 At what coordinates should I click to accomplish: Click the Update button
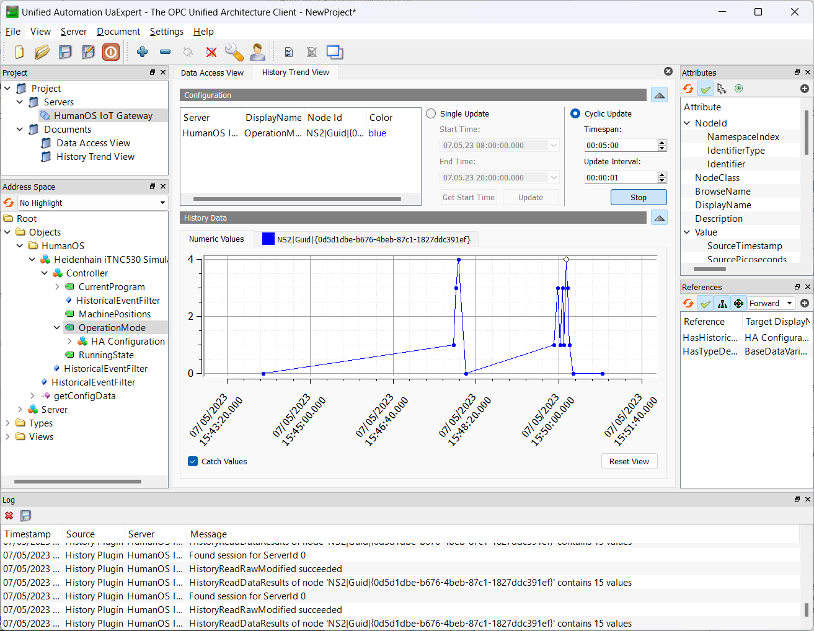(x=531, y=197)
